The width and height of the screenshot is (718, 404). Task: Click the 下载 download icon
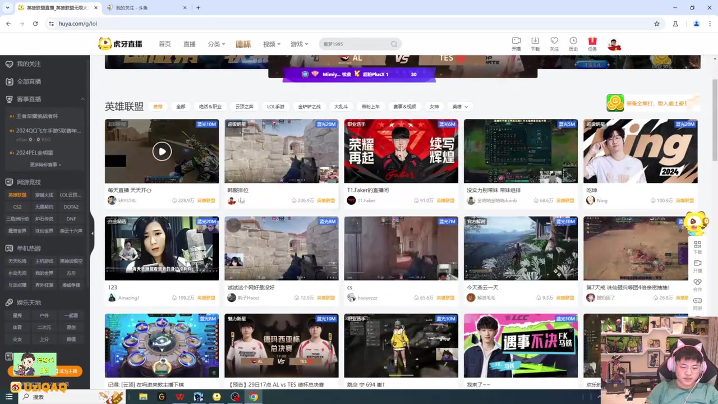click(x=535, y=41)
